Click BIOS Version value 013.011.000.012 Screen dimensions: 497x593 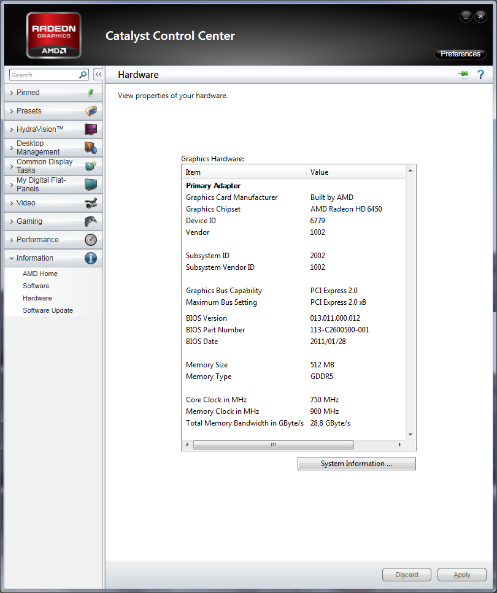(x=335, y=318)
